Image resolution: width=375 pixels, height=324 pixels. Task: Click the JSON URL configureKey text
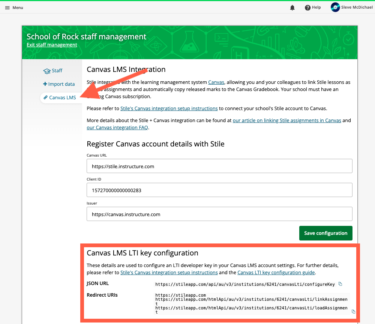click(x=245, y=284)
